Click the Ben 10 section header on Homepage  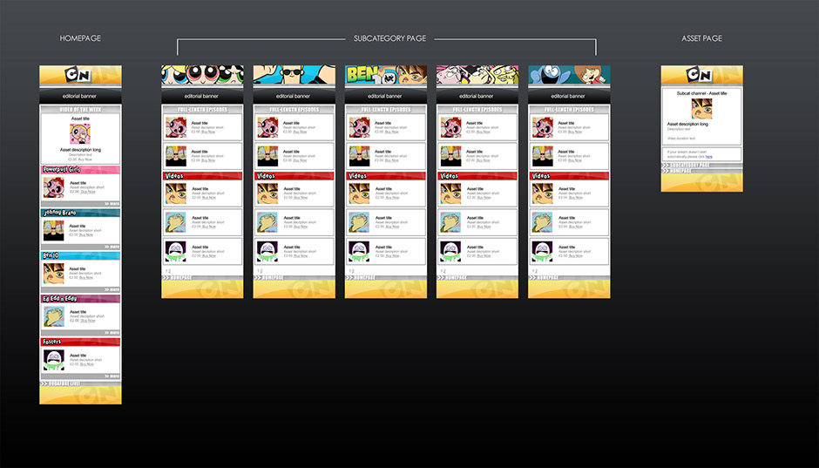[80, 255]
